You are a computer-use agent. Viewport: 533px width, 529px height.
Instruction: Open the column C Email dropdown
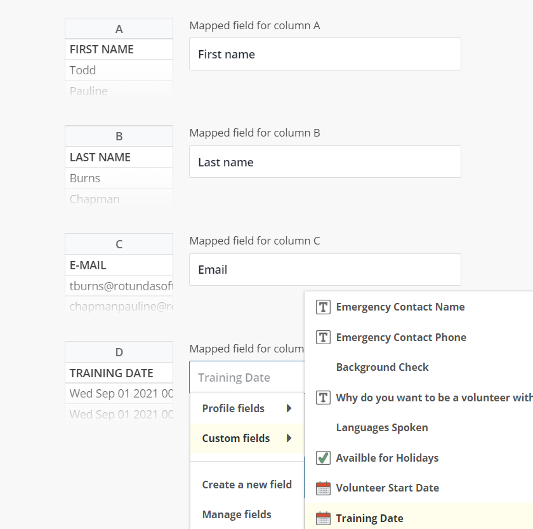point(325,269)
